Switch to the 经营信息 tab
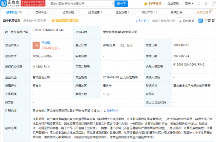Viewport: 216px width, 142px height. coord(95,12)
